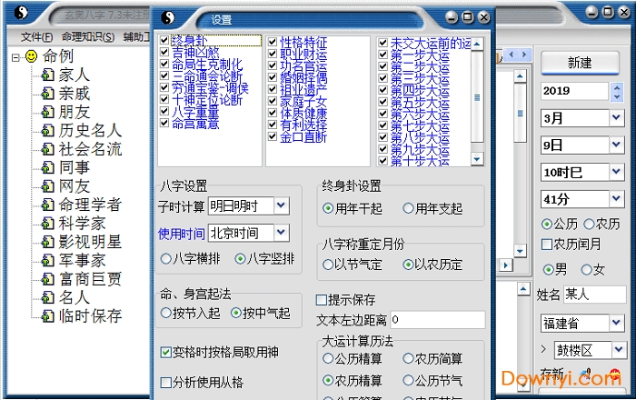Click the folder icon next to 网友
This screenshot has height=400, width=636.
48,185
